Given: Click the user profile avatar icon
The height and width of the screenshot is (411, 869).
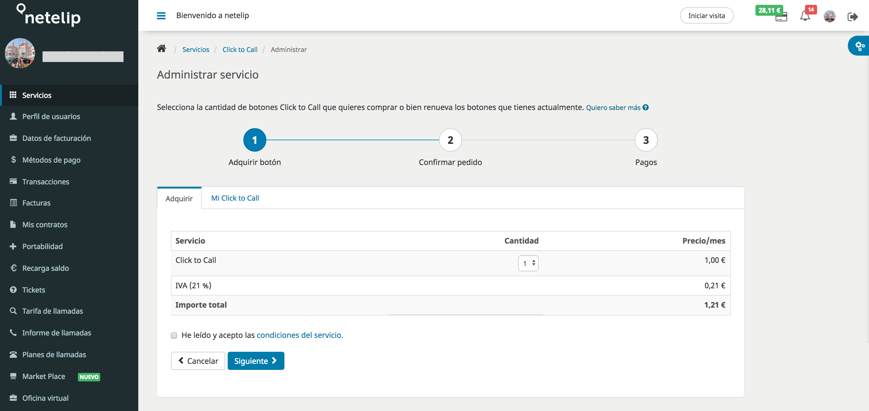Looking at the screenshot, I should 830,15.
